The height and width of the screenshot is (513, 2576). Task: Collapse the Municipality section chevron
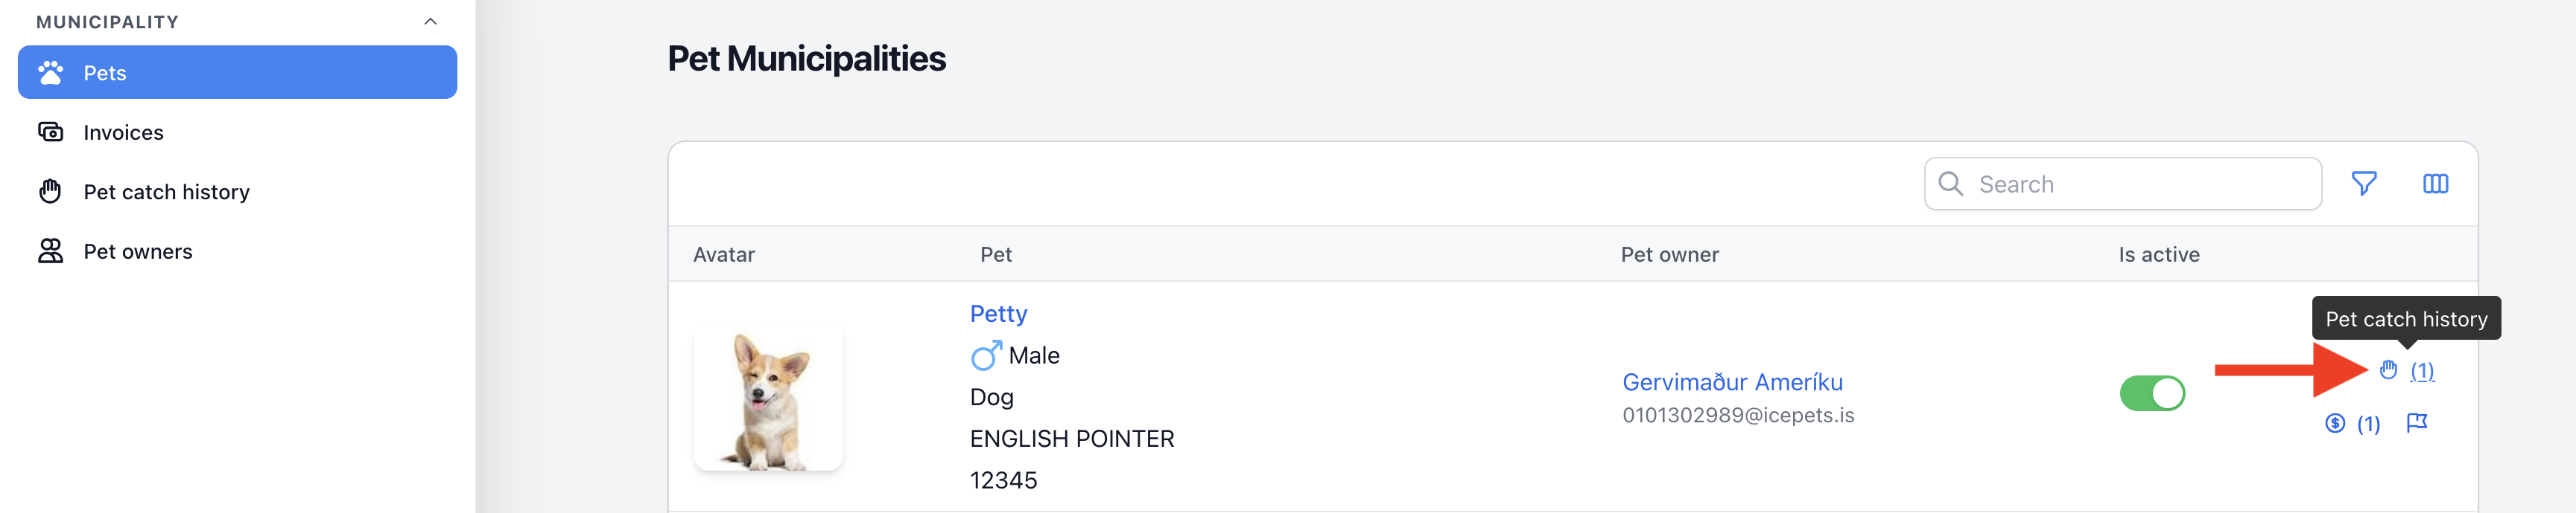pos(430,22)
